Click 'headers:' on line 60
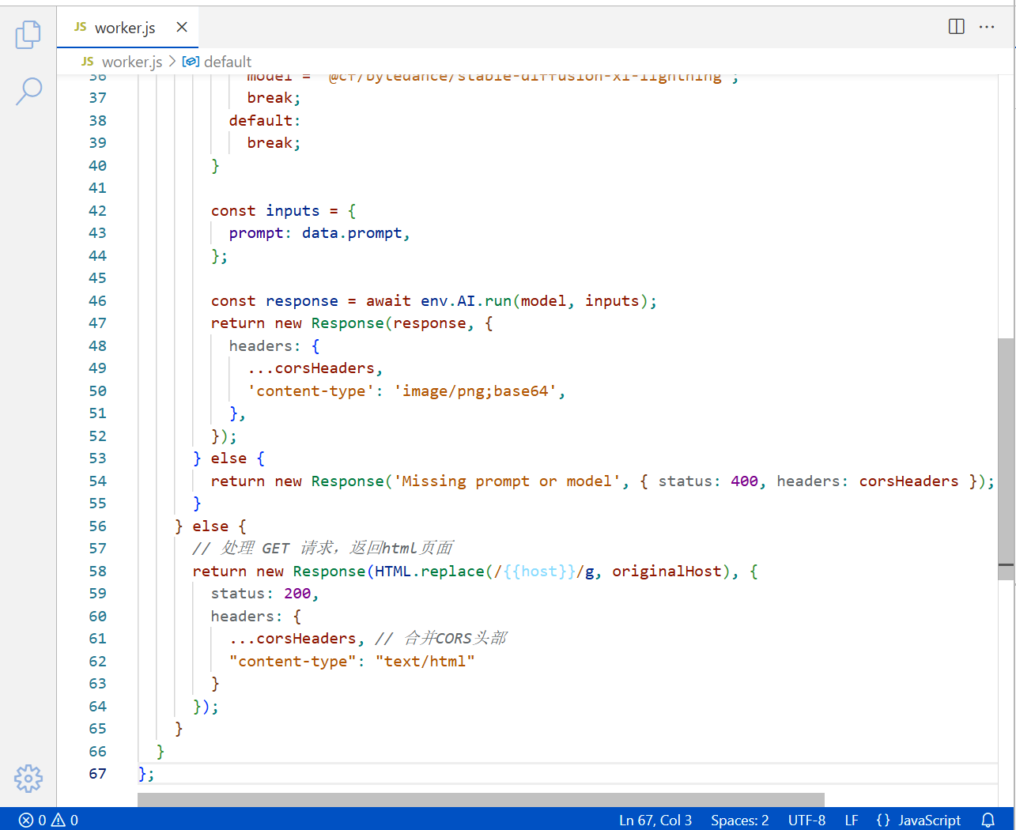The width and height of the screenshot is (1016, 830). [247, 617]
